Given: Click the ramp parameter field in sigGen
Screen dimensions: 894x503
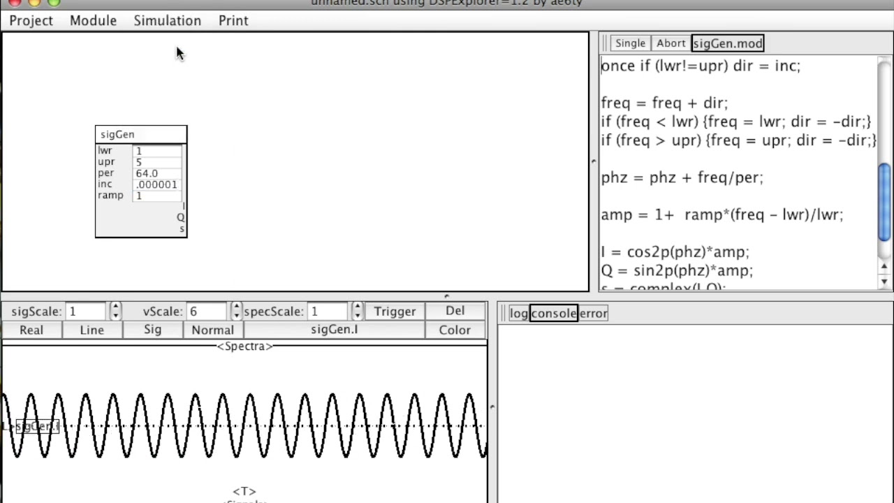Looking at the screenshot, I should tap(158, 196).
